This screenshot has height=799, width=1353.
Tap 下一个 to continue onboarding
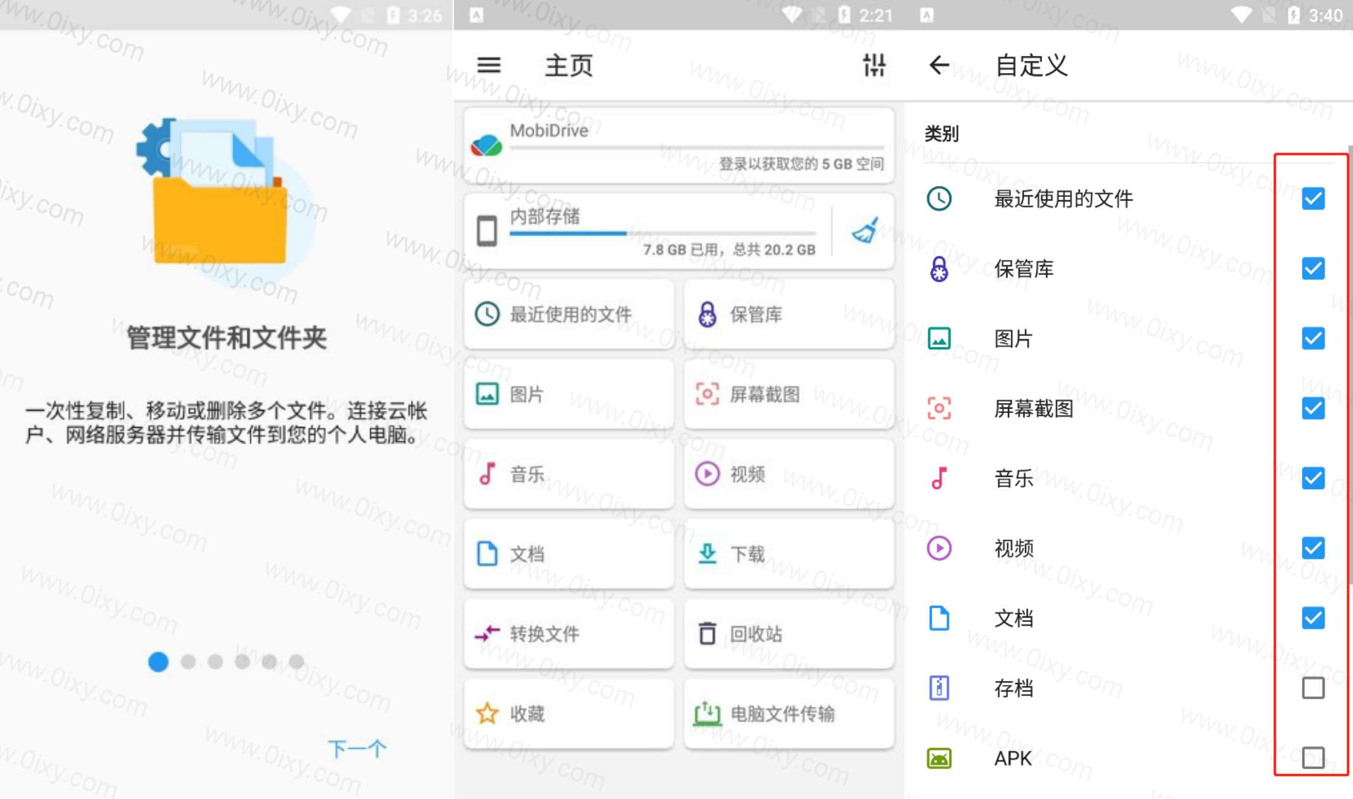click(357, 749)
